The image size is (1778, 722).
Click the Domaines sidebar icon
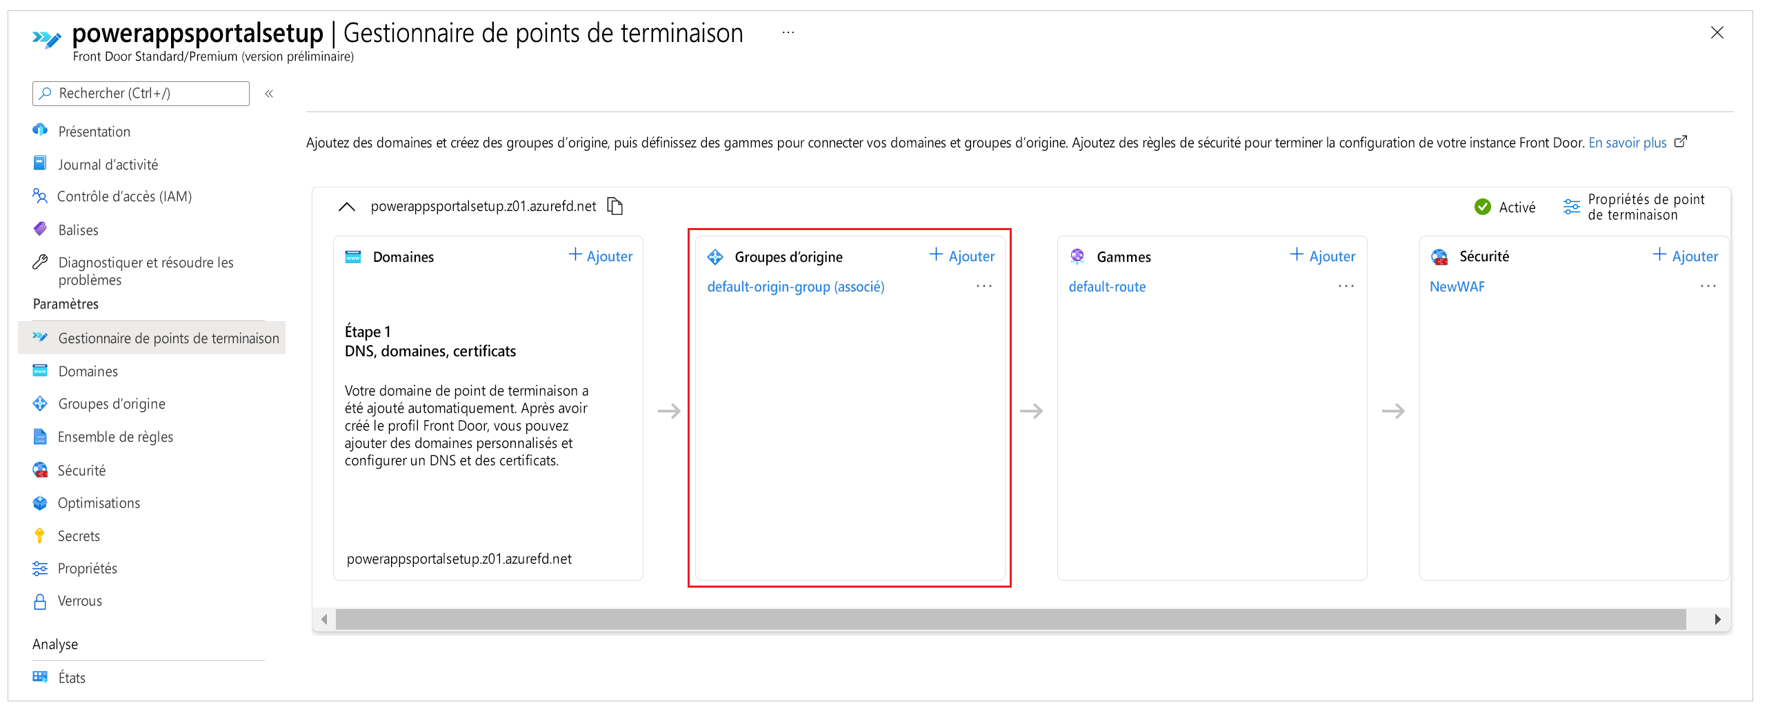point(40,371)
